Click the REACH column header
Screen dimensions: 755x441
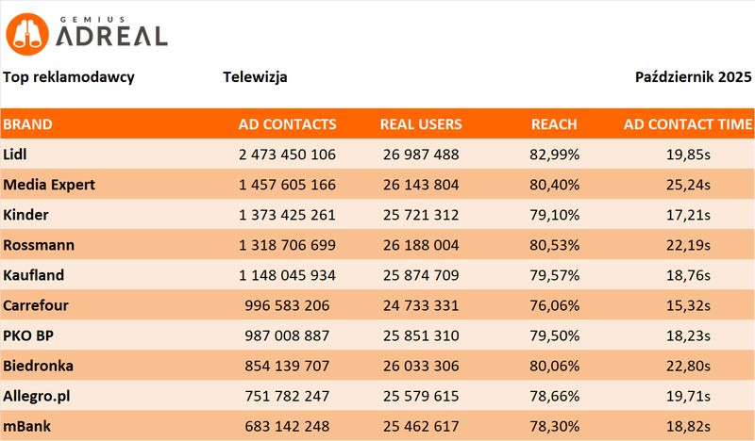coord(554,123)
